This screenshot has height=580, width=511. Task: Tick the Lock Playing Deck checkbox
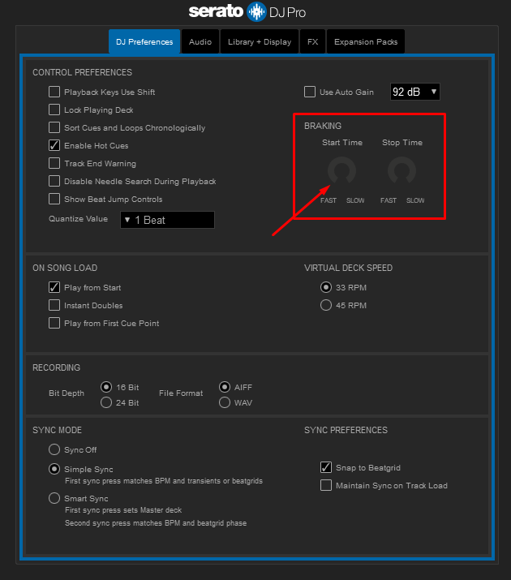54,110
